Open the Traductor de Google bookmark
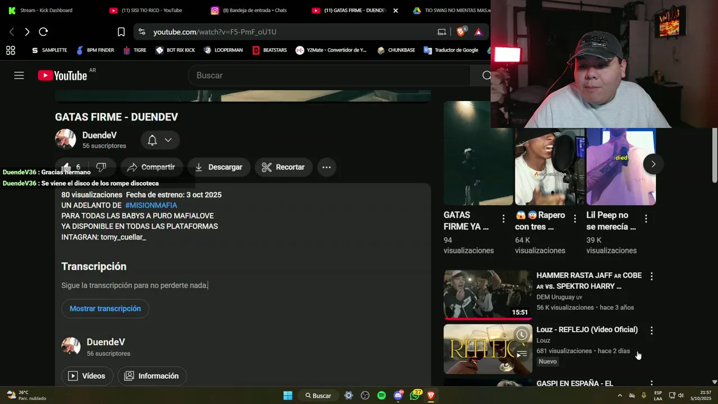 [x=451, y=50]
